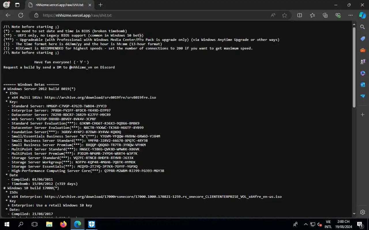
Task: Open the Favorites list
Action: tap(312, 15)
